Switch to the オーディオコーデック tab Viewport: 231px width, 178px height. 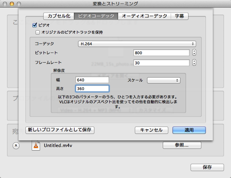[x=144, y=16]
